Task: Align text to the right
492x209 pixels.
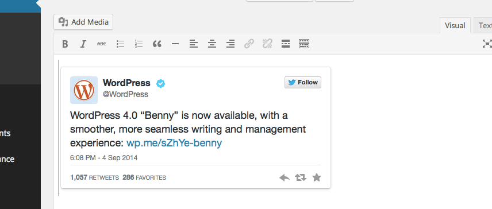Action: [x=230, y=44]
